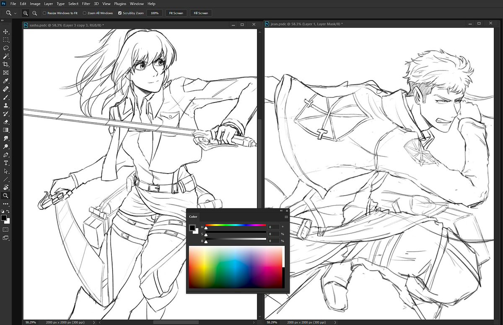Select the Crop tool
503x325 pixels.
(x=6, y=65)
